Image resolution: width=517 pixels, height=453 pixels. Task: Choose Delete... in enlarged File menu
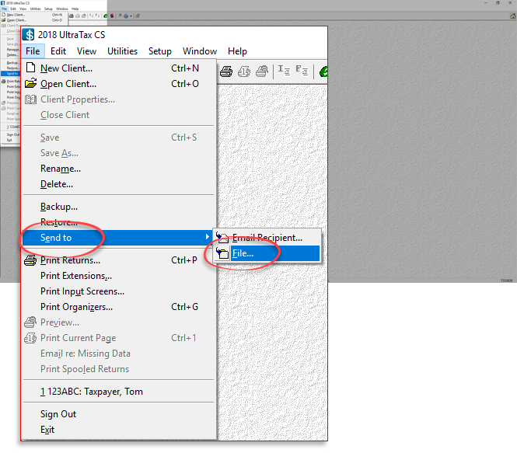[119, 184]
